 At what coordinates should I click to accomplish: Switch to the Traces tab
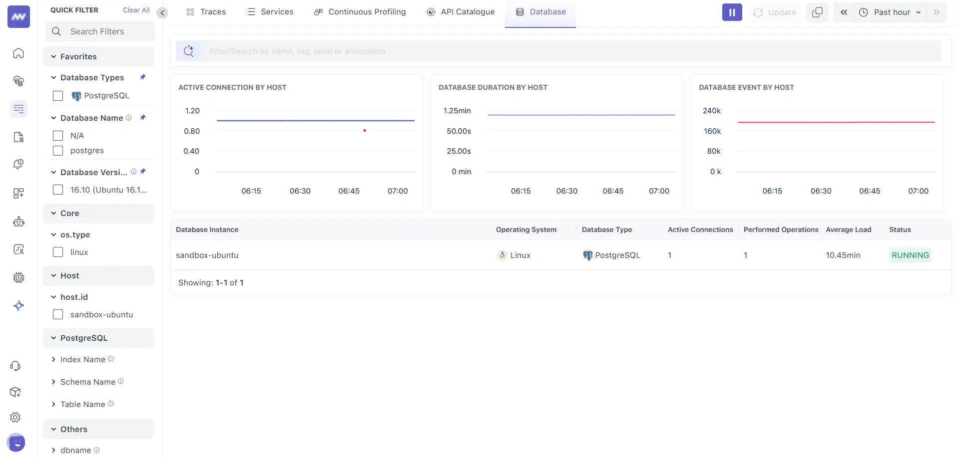pos(206,11)
